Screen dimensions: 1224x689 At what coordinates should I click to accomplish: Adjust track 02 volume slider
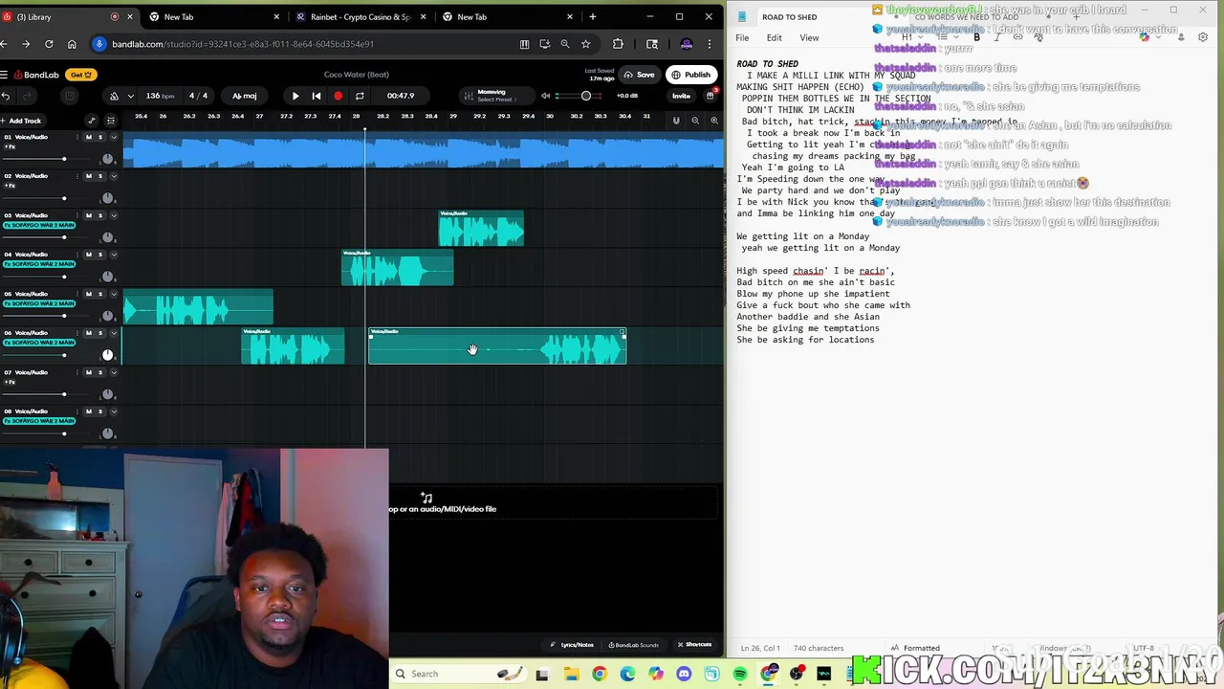pos(64,198)
